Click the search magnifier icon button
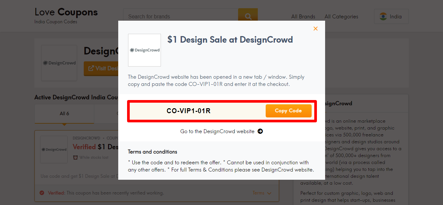 pyautogui.click(x=248, y=16)
